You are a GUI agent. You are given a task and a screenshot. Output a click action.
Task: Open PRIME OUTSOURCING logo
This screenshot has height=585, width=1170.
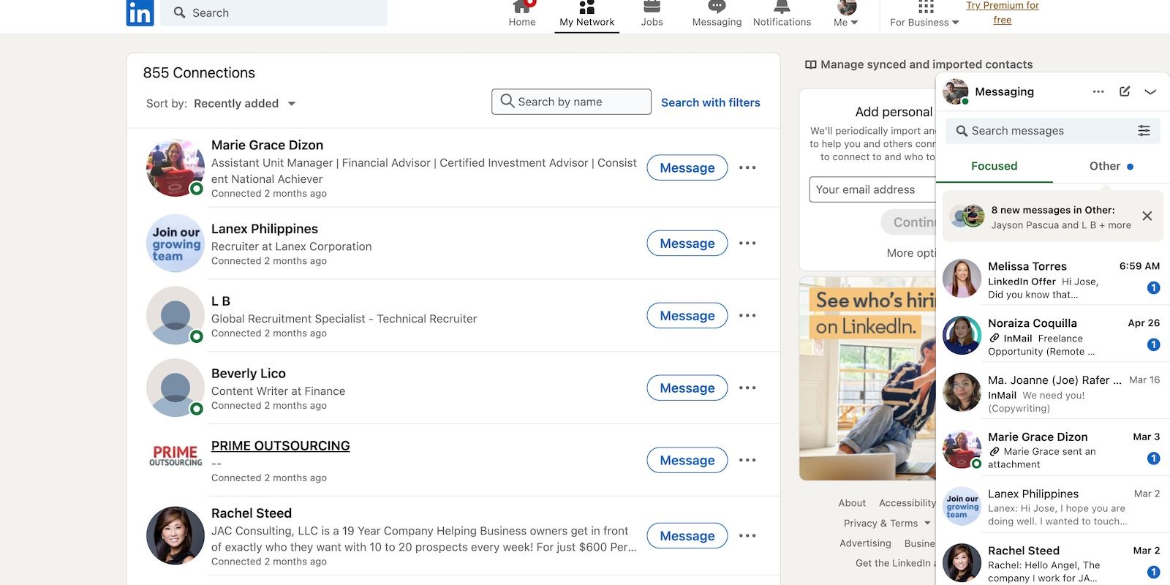click(x=175, y=456)
